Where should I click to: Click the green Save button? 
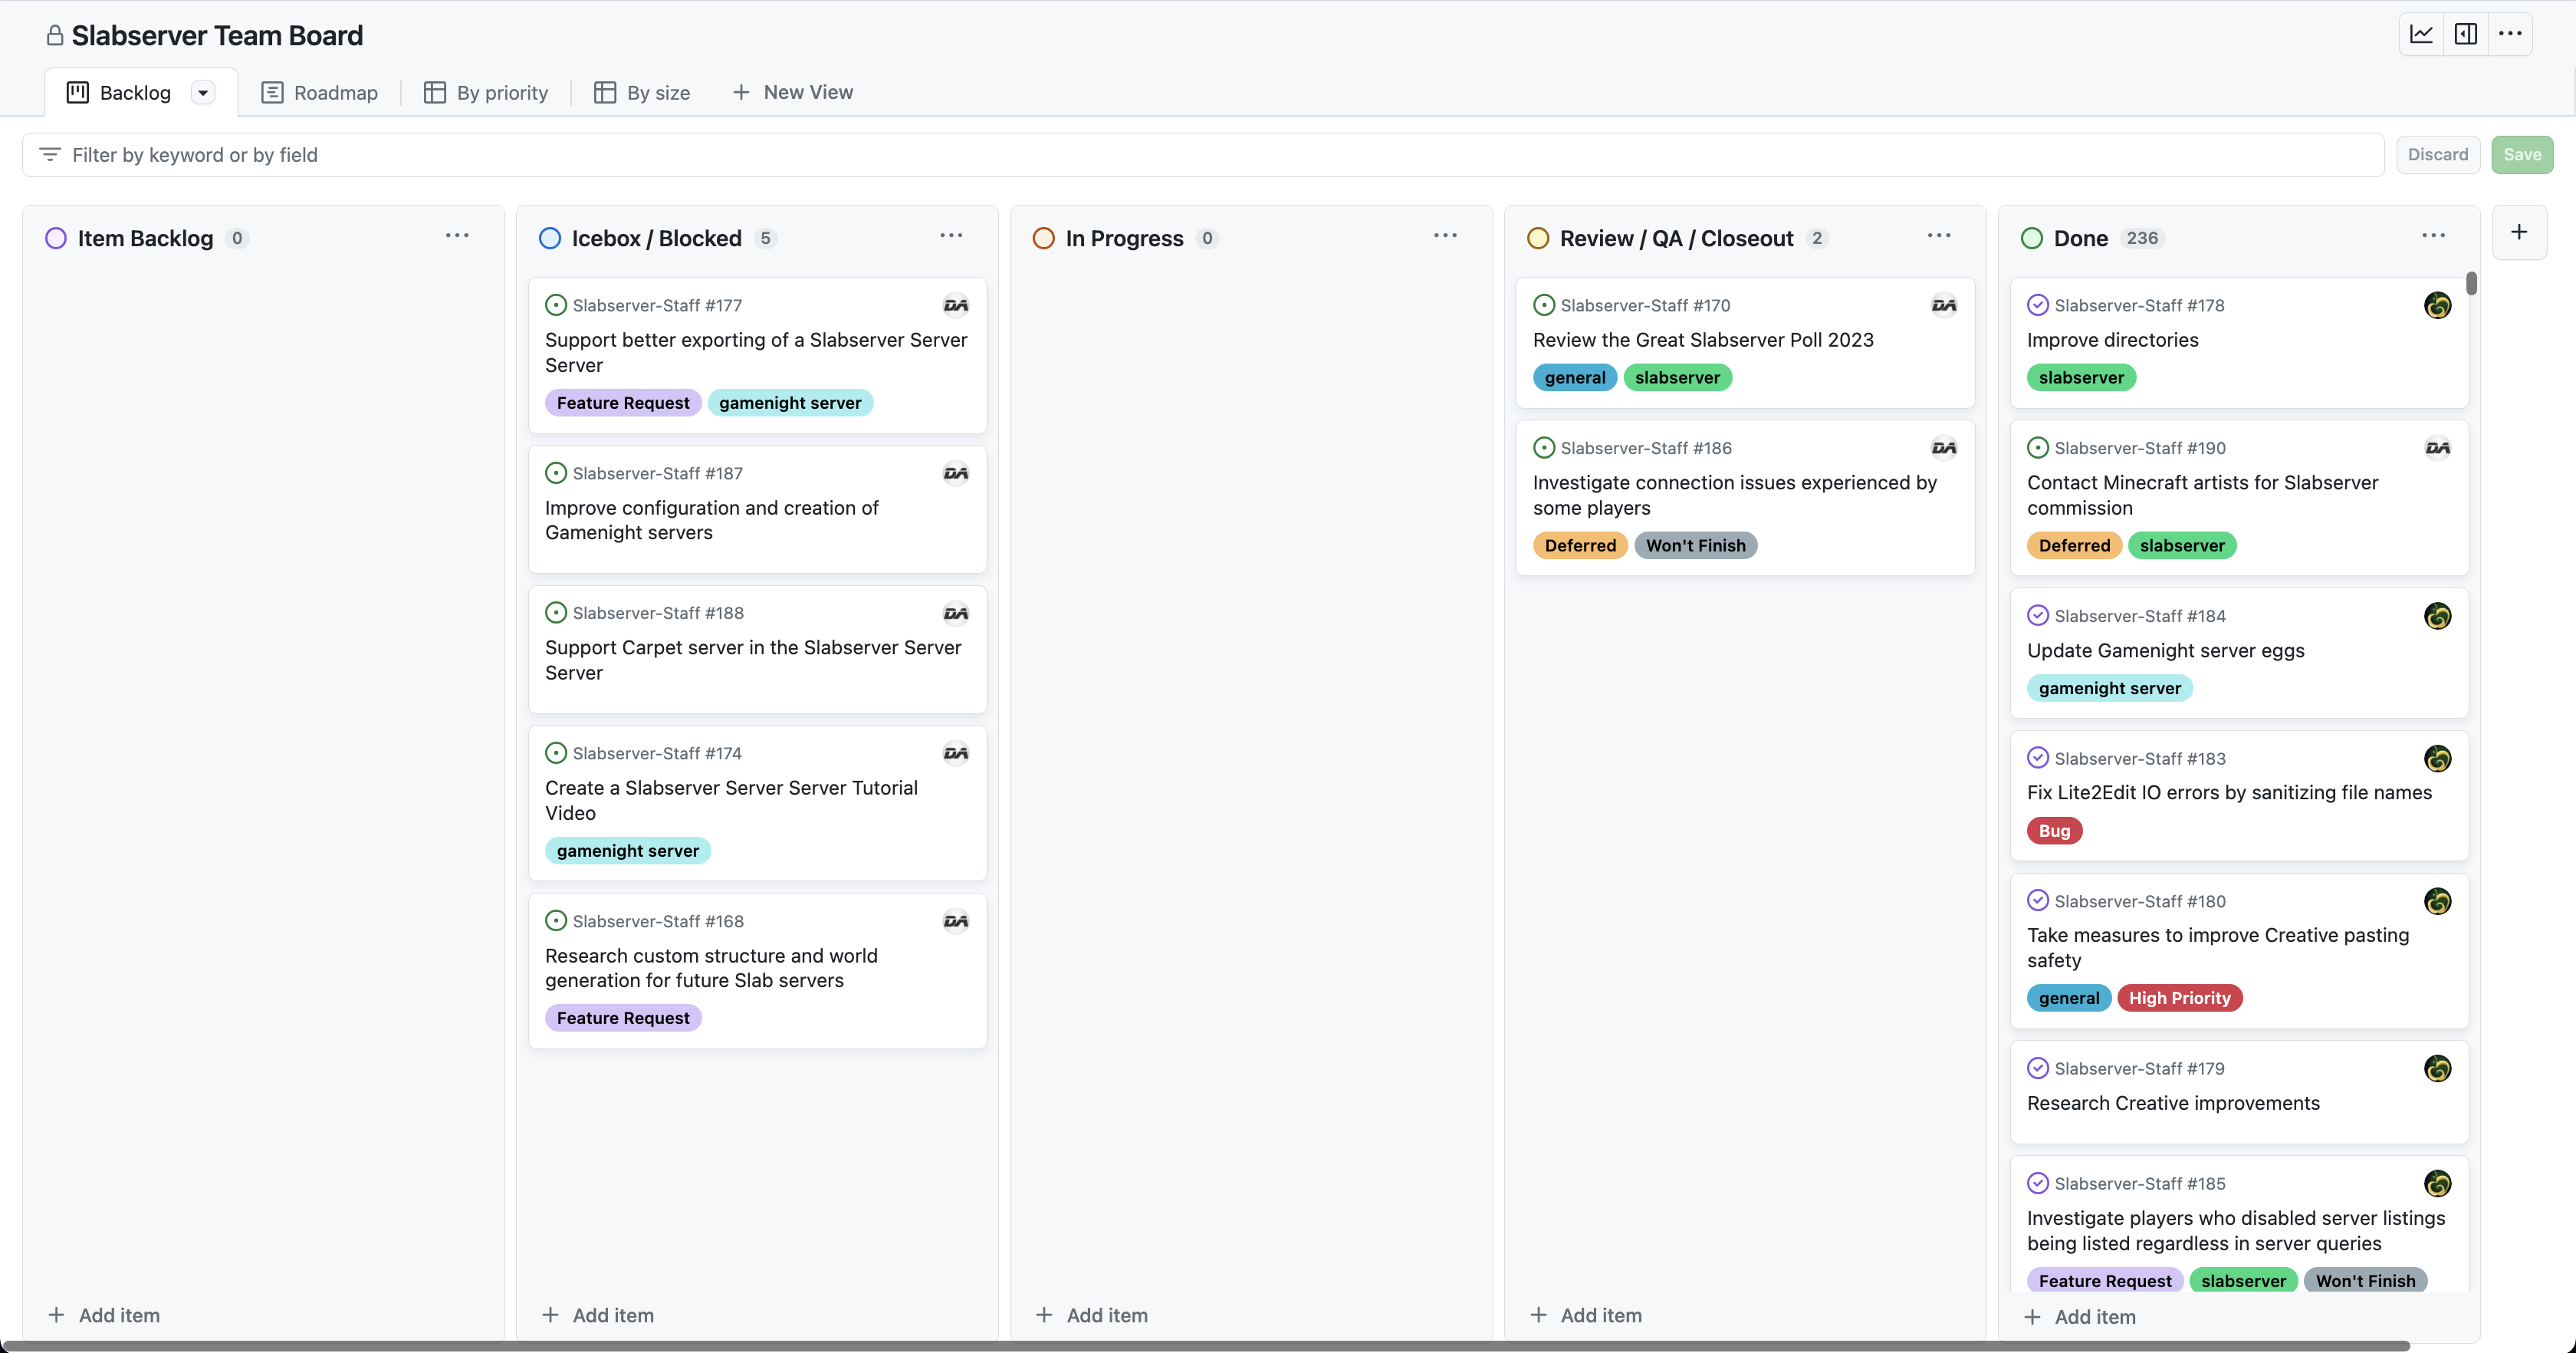coord(2521,154)
